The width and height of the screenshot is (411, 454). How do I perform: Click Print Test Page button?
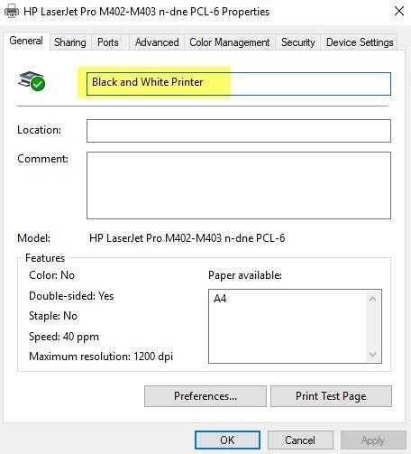point(331,396)
